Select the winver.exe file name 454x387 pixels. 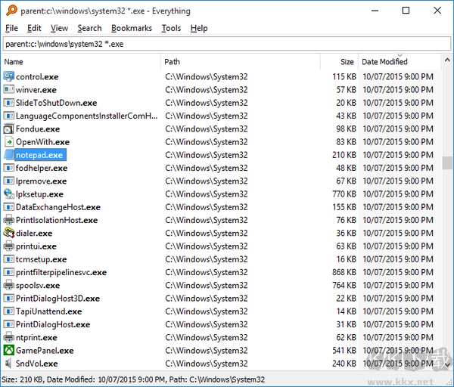coord(36,90)
